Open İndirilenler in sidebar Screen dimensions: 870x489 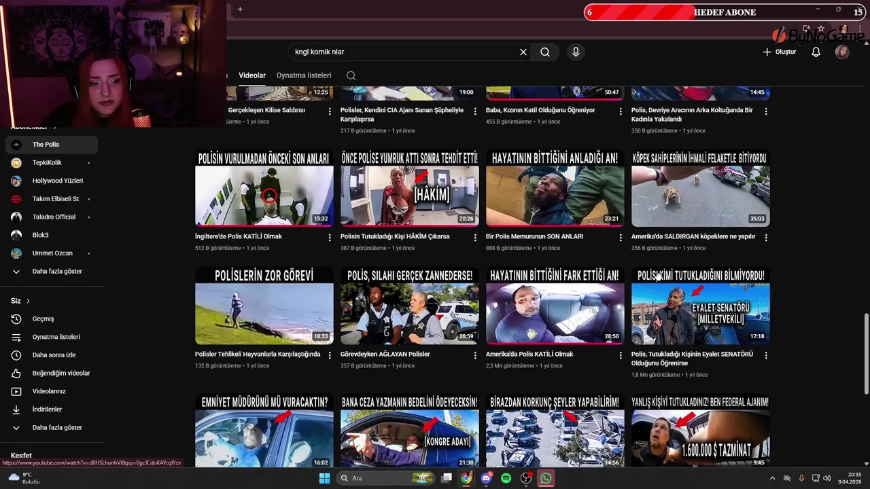[x=52, y=410]
